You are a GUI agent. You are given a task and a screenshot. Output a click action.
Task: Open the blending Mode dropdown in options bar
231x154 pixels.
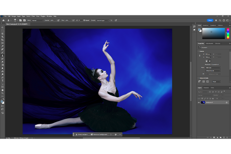38,20
